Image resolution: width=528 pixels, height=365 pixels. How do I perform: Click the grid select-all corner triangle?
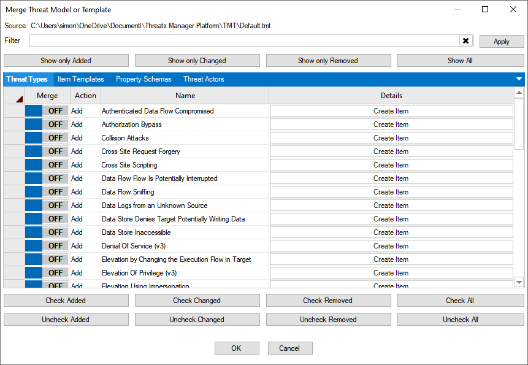coord(18,98)
